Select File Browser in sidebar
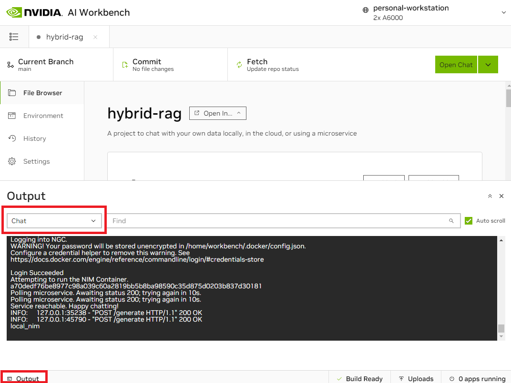This screenshot has height=383, width=511. pyautogui.click(x=42, y=93)
